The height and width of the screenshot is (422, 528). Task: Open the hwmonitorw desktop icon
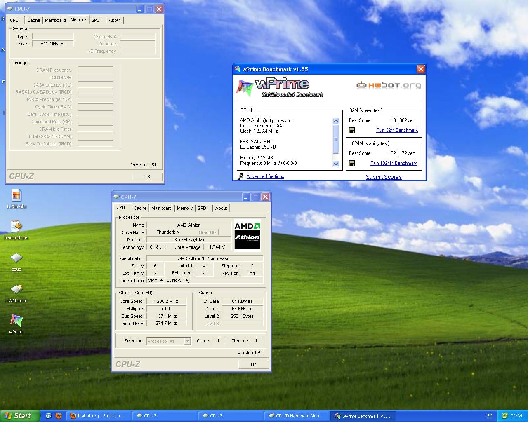16,230
